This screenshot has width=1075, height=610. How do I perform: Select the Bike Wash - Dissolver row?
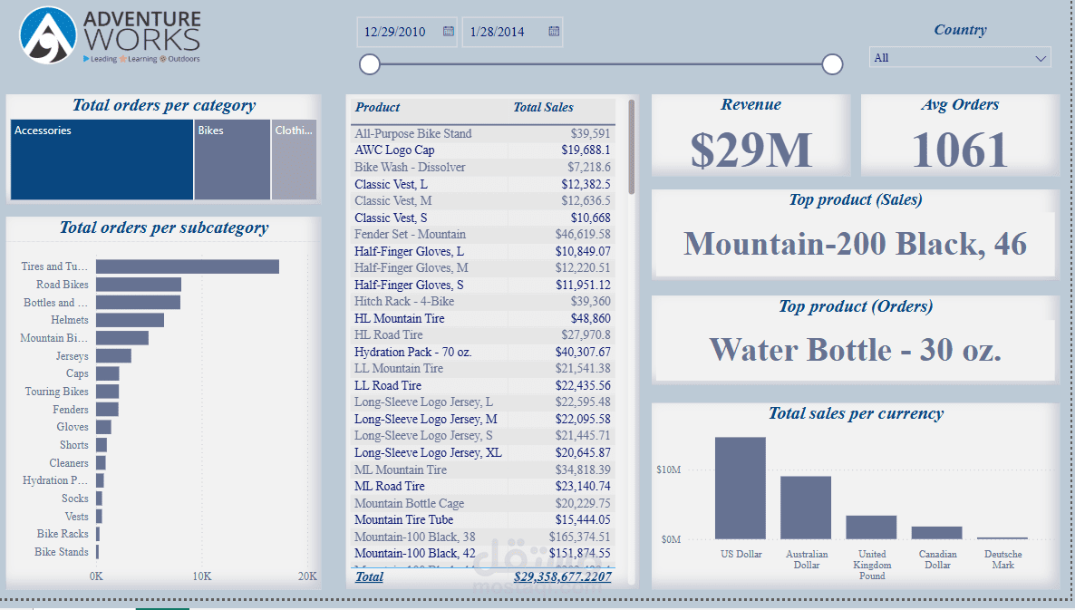click(482, 168)
